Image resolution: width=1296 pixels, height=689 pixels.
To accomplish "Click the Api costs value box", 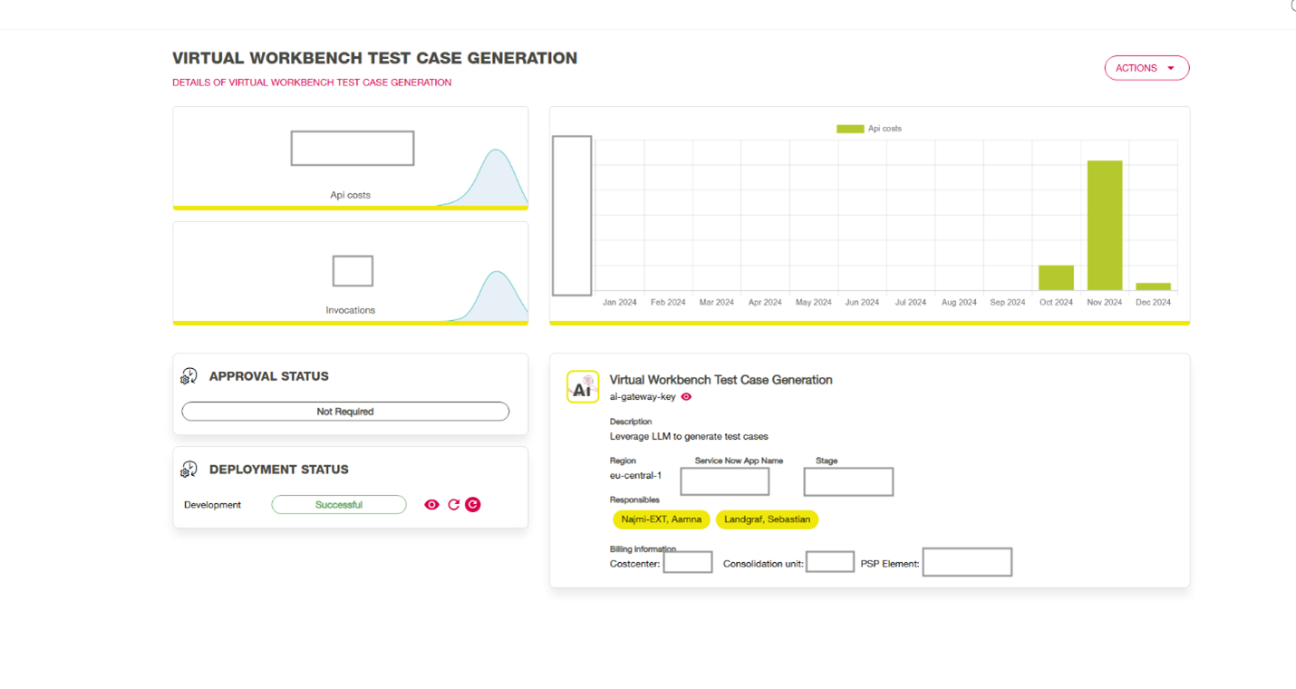I will [x=352, y=148].
